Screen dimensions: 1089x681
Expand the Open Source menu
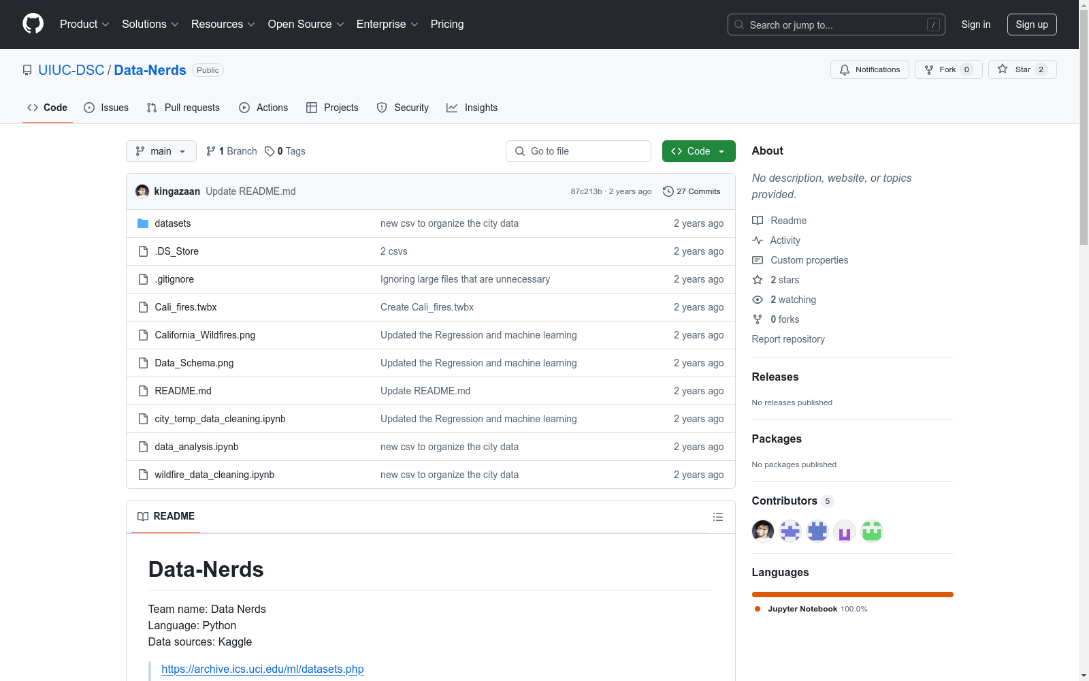(306, 25)
